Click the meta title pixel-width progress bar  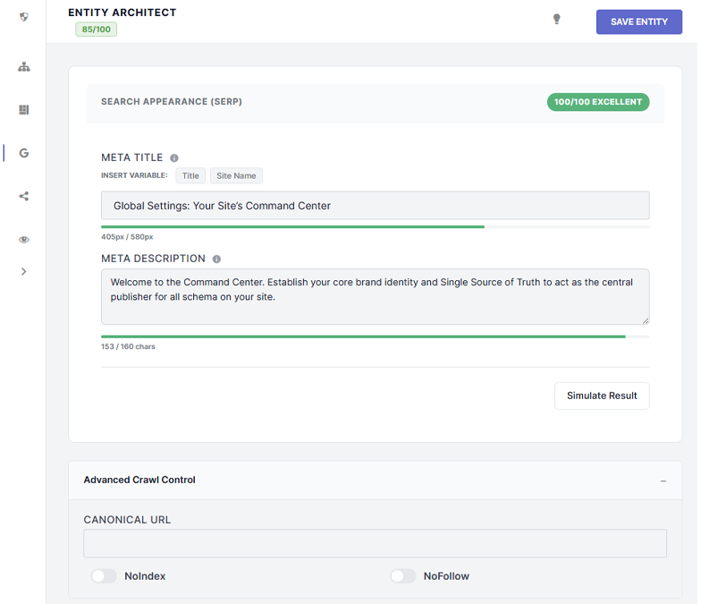coord(376,227)
